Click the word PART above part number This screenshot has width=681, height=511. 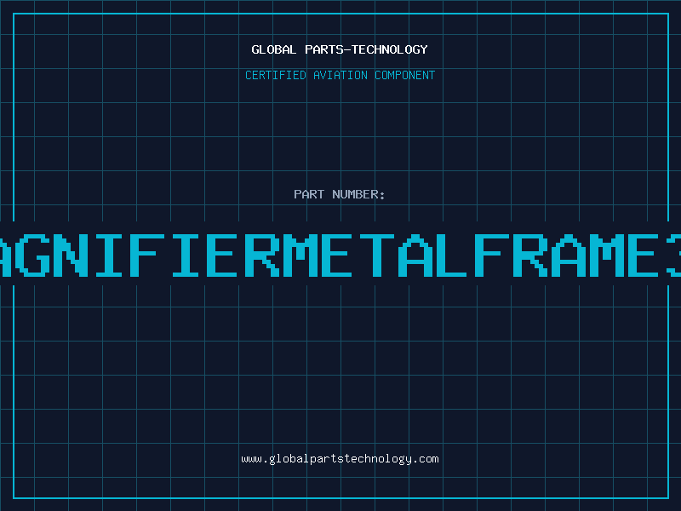[309, 194]
